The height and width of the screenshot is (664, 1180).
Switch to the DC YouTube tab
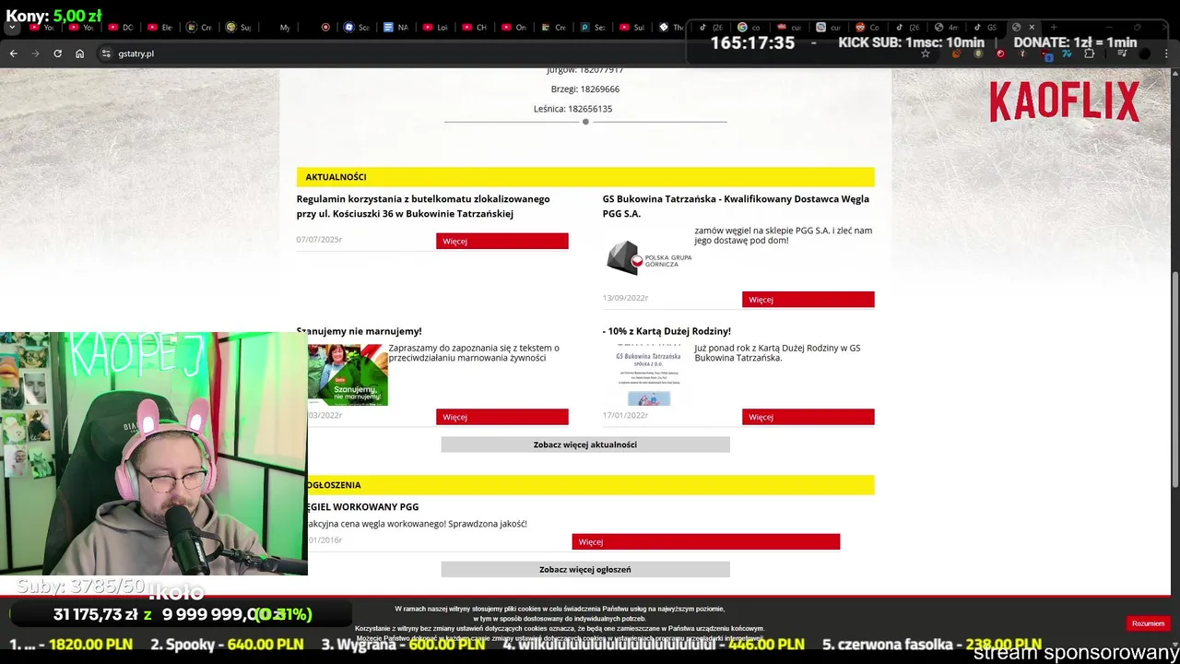click(121, 28)
